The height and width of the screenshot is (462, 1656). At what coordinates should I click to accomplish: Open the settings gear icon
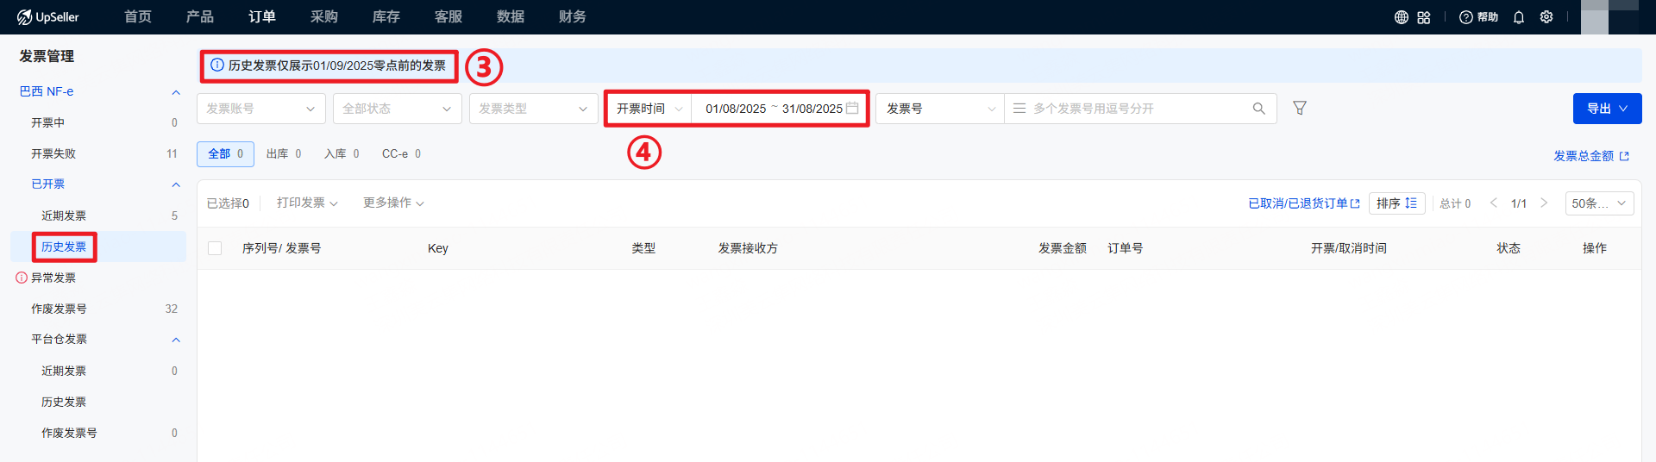1546,17
